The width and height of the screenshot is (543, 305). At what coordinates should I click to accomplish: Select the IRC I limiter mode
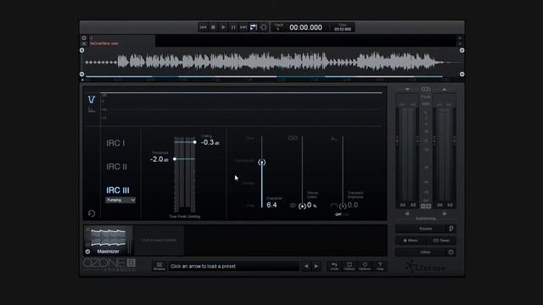(115, 143)
